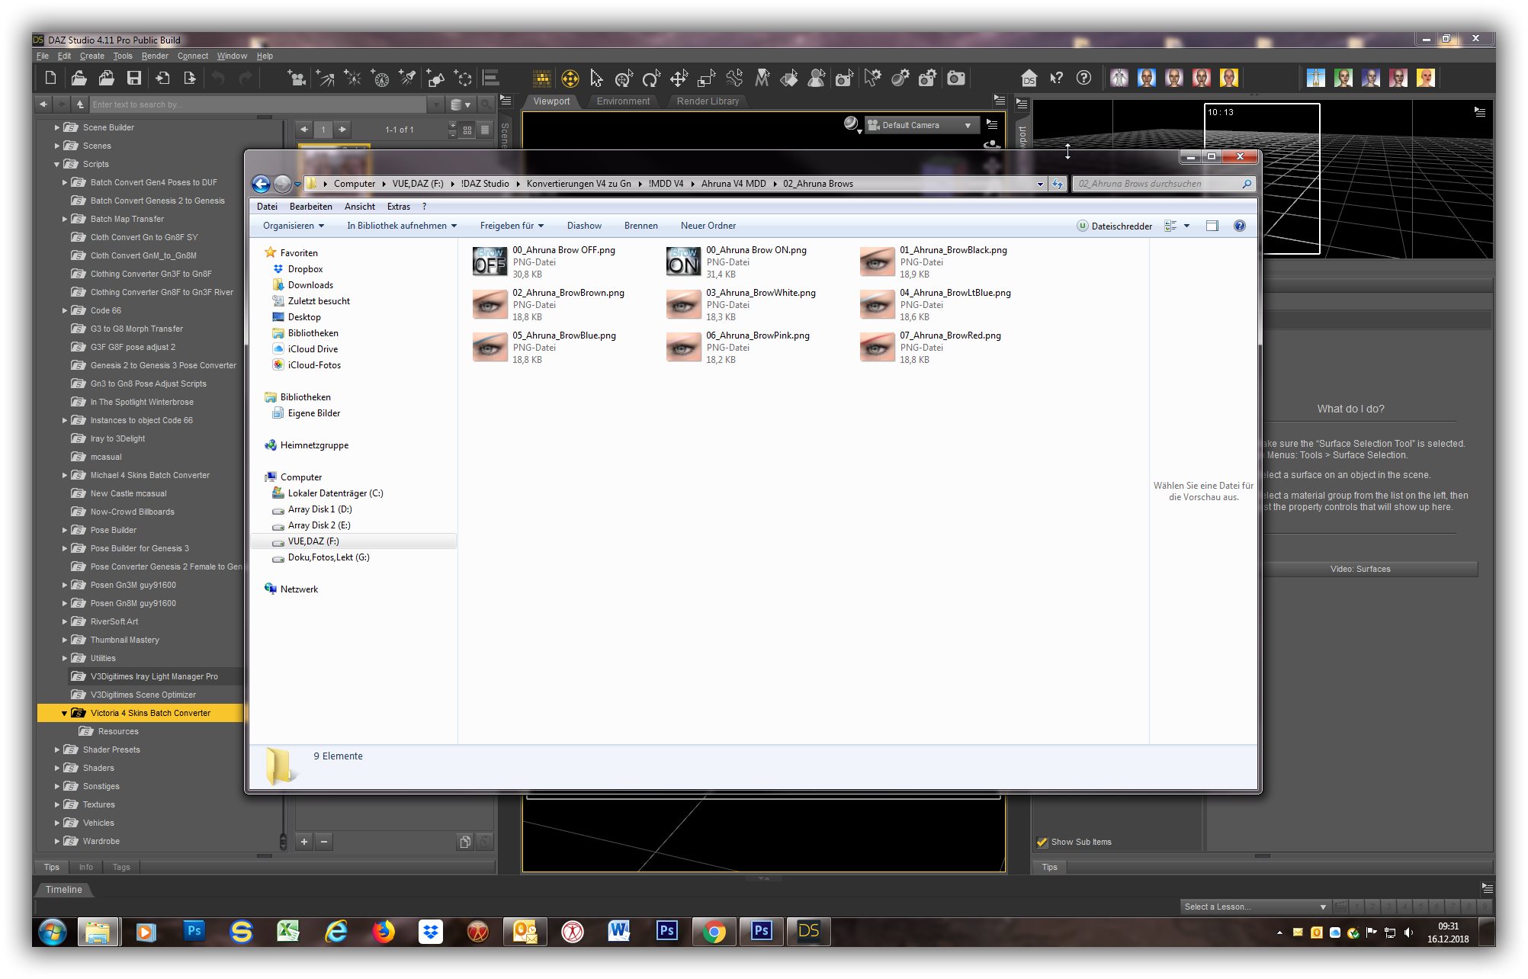Click the Render camera icon
The height and width of the screenshot is (979, 1528).
tap(955, 78)
